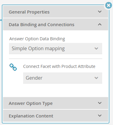Click the Simple Option mapping selected text
113x125 pixels.
click(38, 49)
